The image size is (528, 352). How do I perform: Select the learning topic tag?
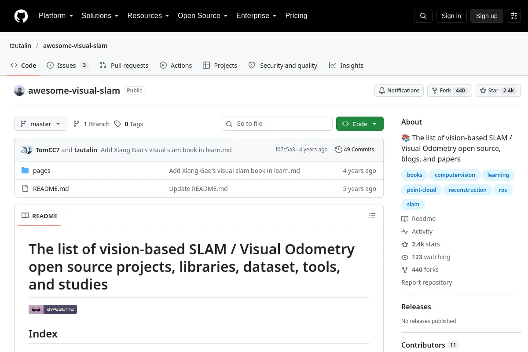498,175
